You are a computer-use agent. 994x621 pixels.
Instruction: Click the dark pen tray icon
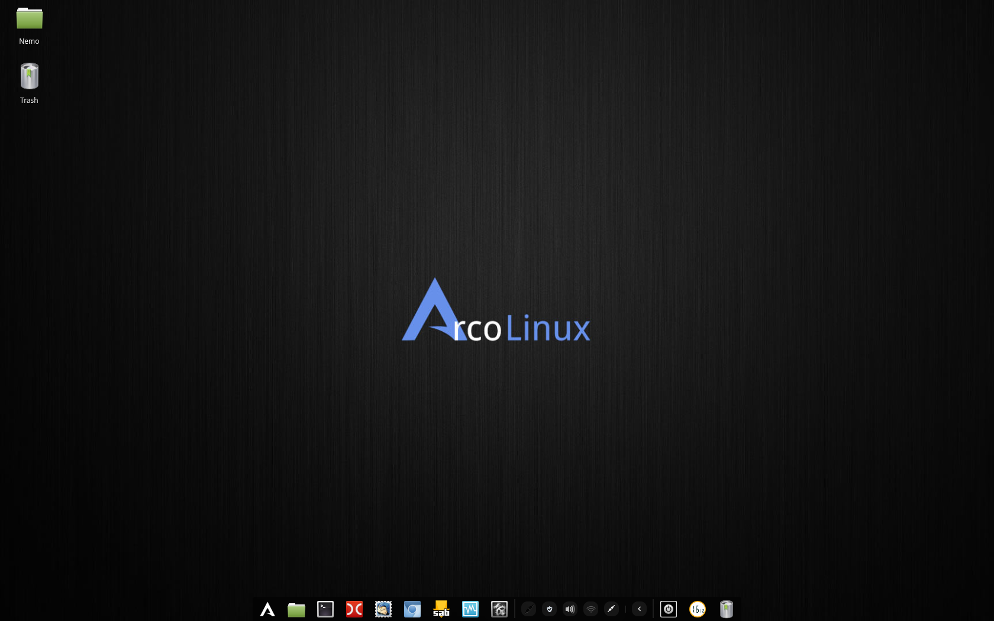[529, 609]
